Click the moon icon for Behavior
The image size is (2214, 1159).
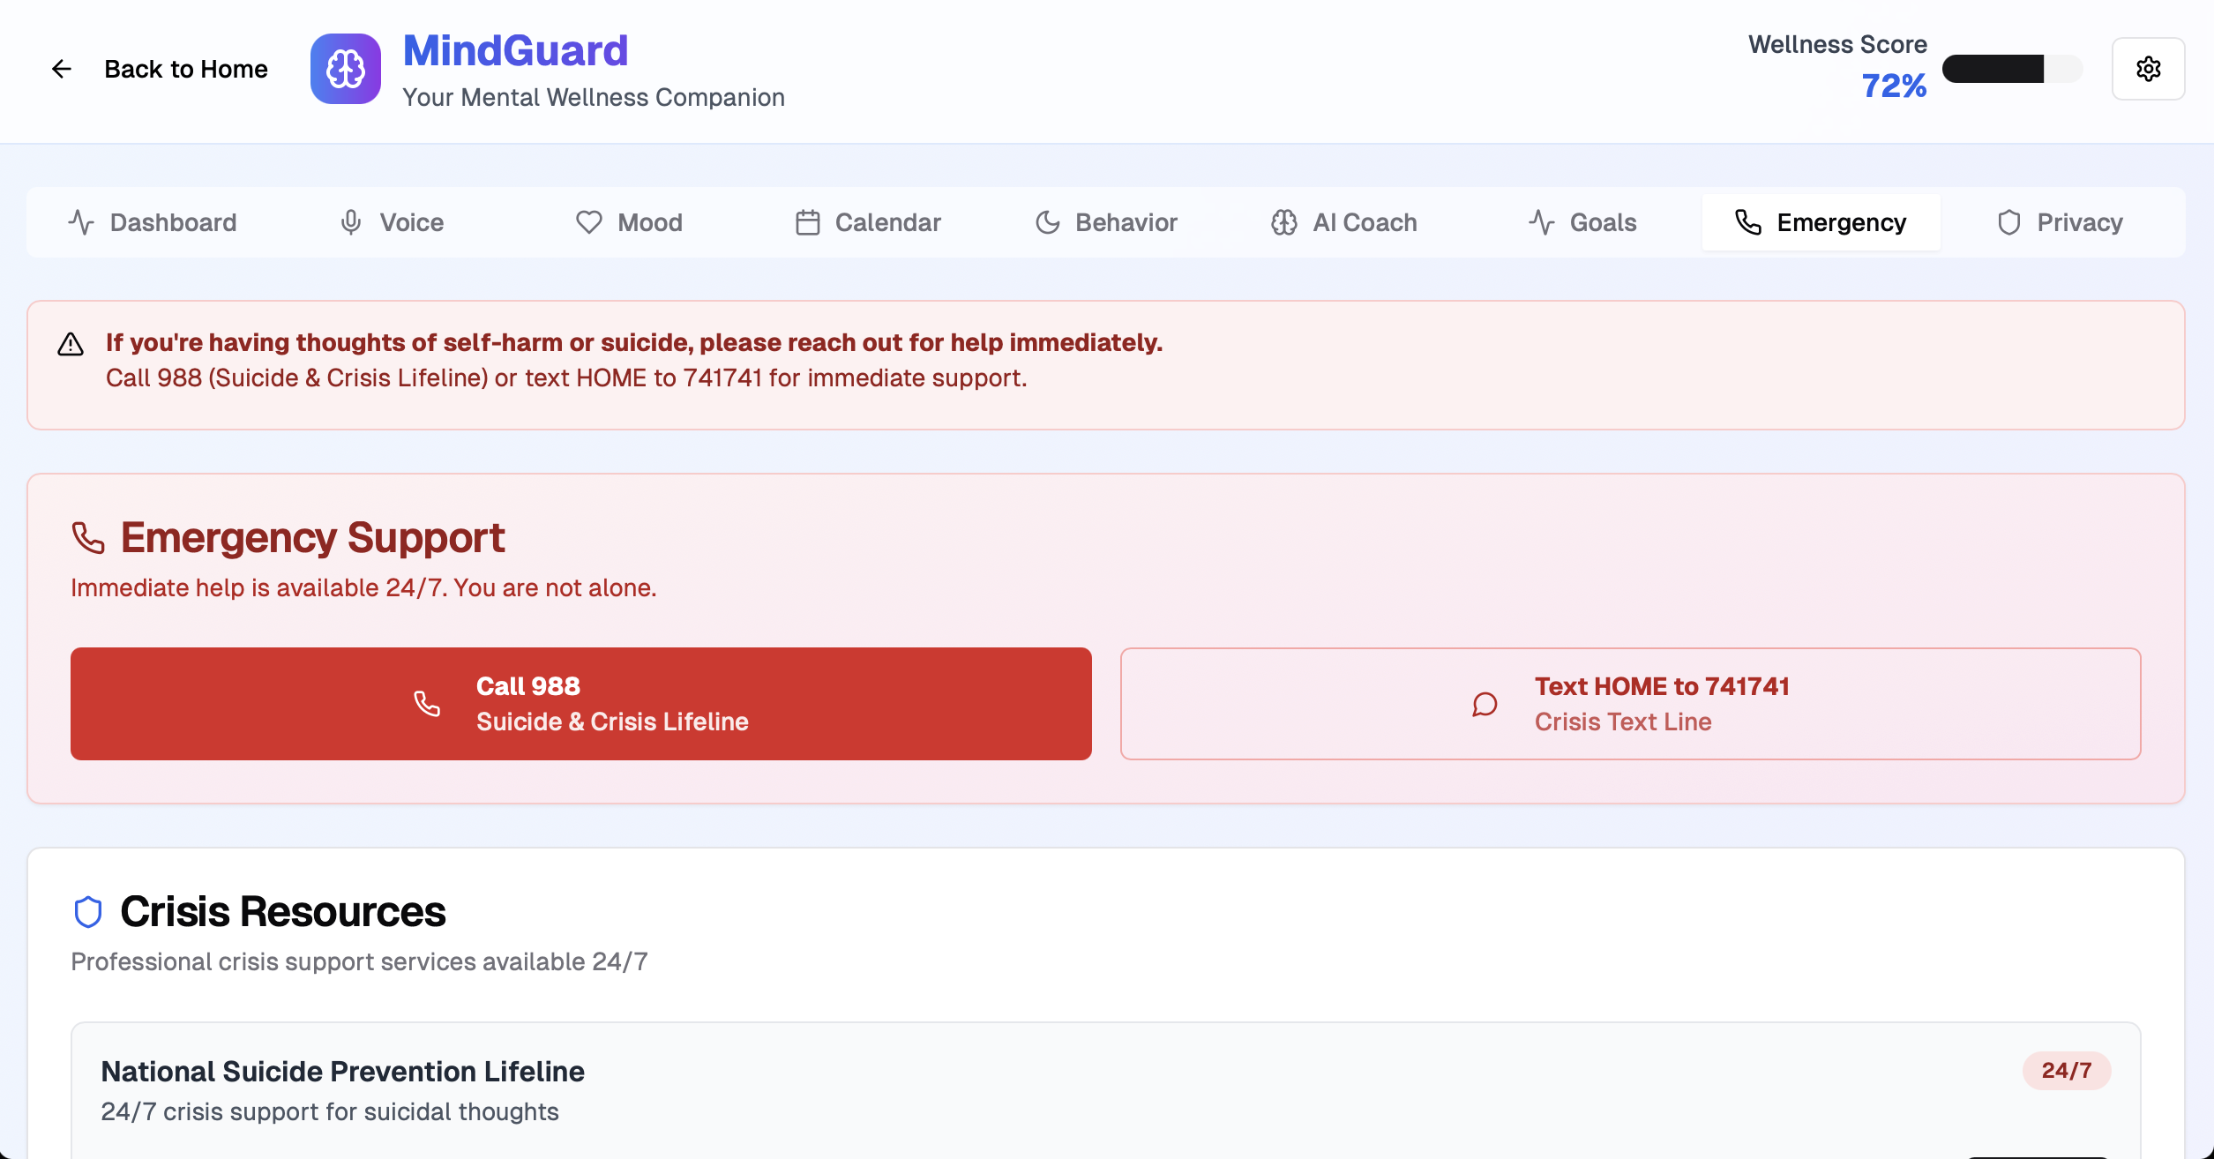[1048, 222]
